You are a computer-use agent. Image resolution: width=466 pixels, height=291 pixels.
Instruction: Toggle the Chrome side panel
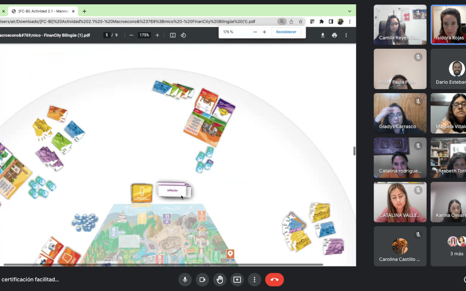click(331, 22)
